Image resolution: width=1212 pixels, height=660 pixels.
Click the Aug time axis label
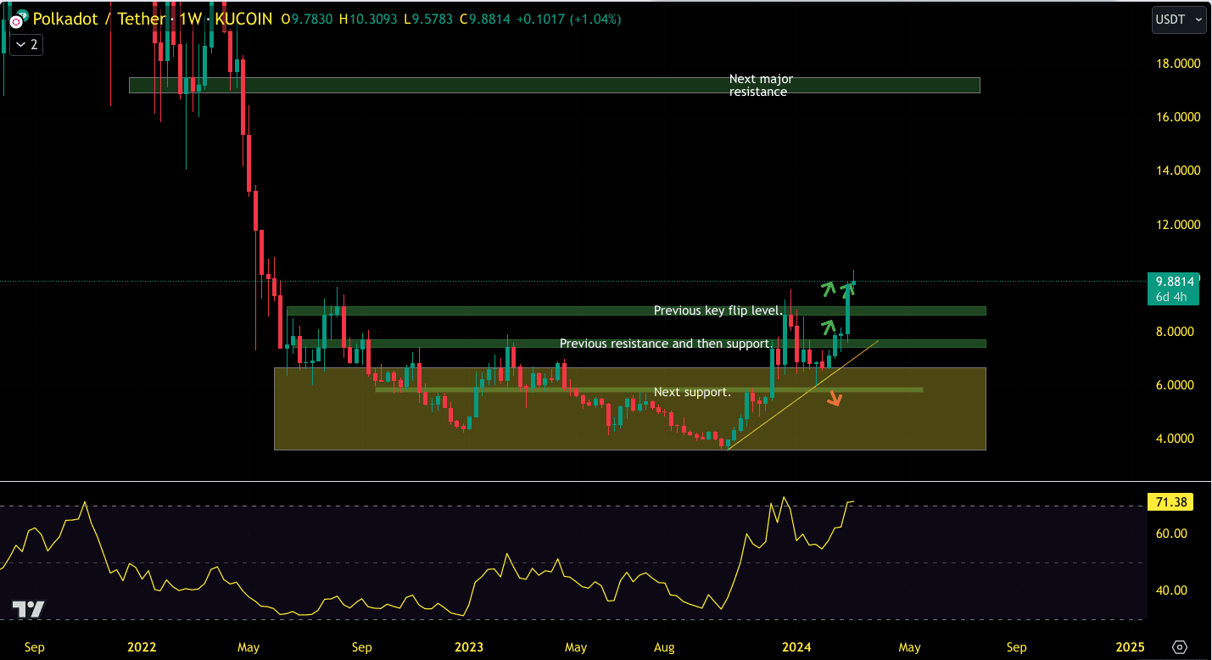pyautogui.click(x=664, y=647)
